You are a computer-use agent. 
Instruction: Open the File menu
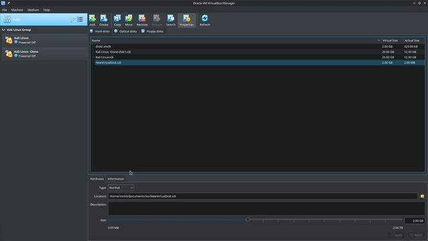click(5, 10)
